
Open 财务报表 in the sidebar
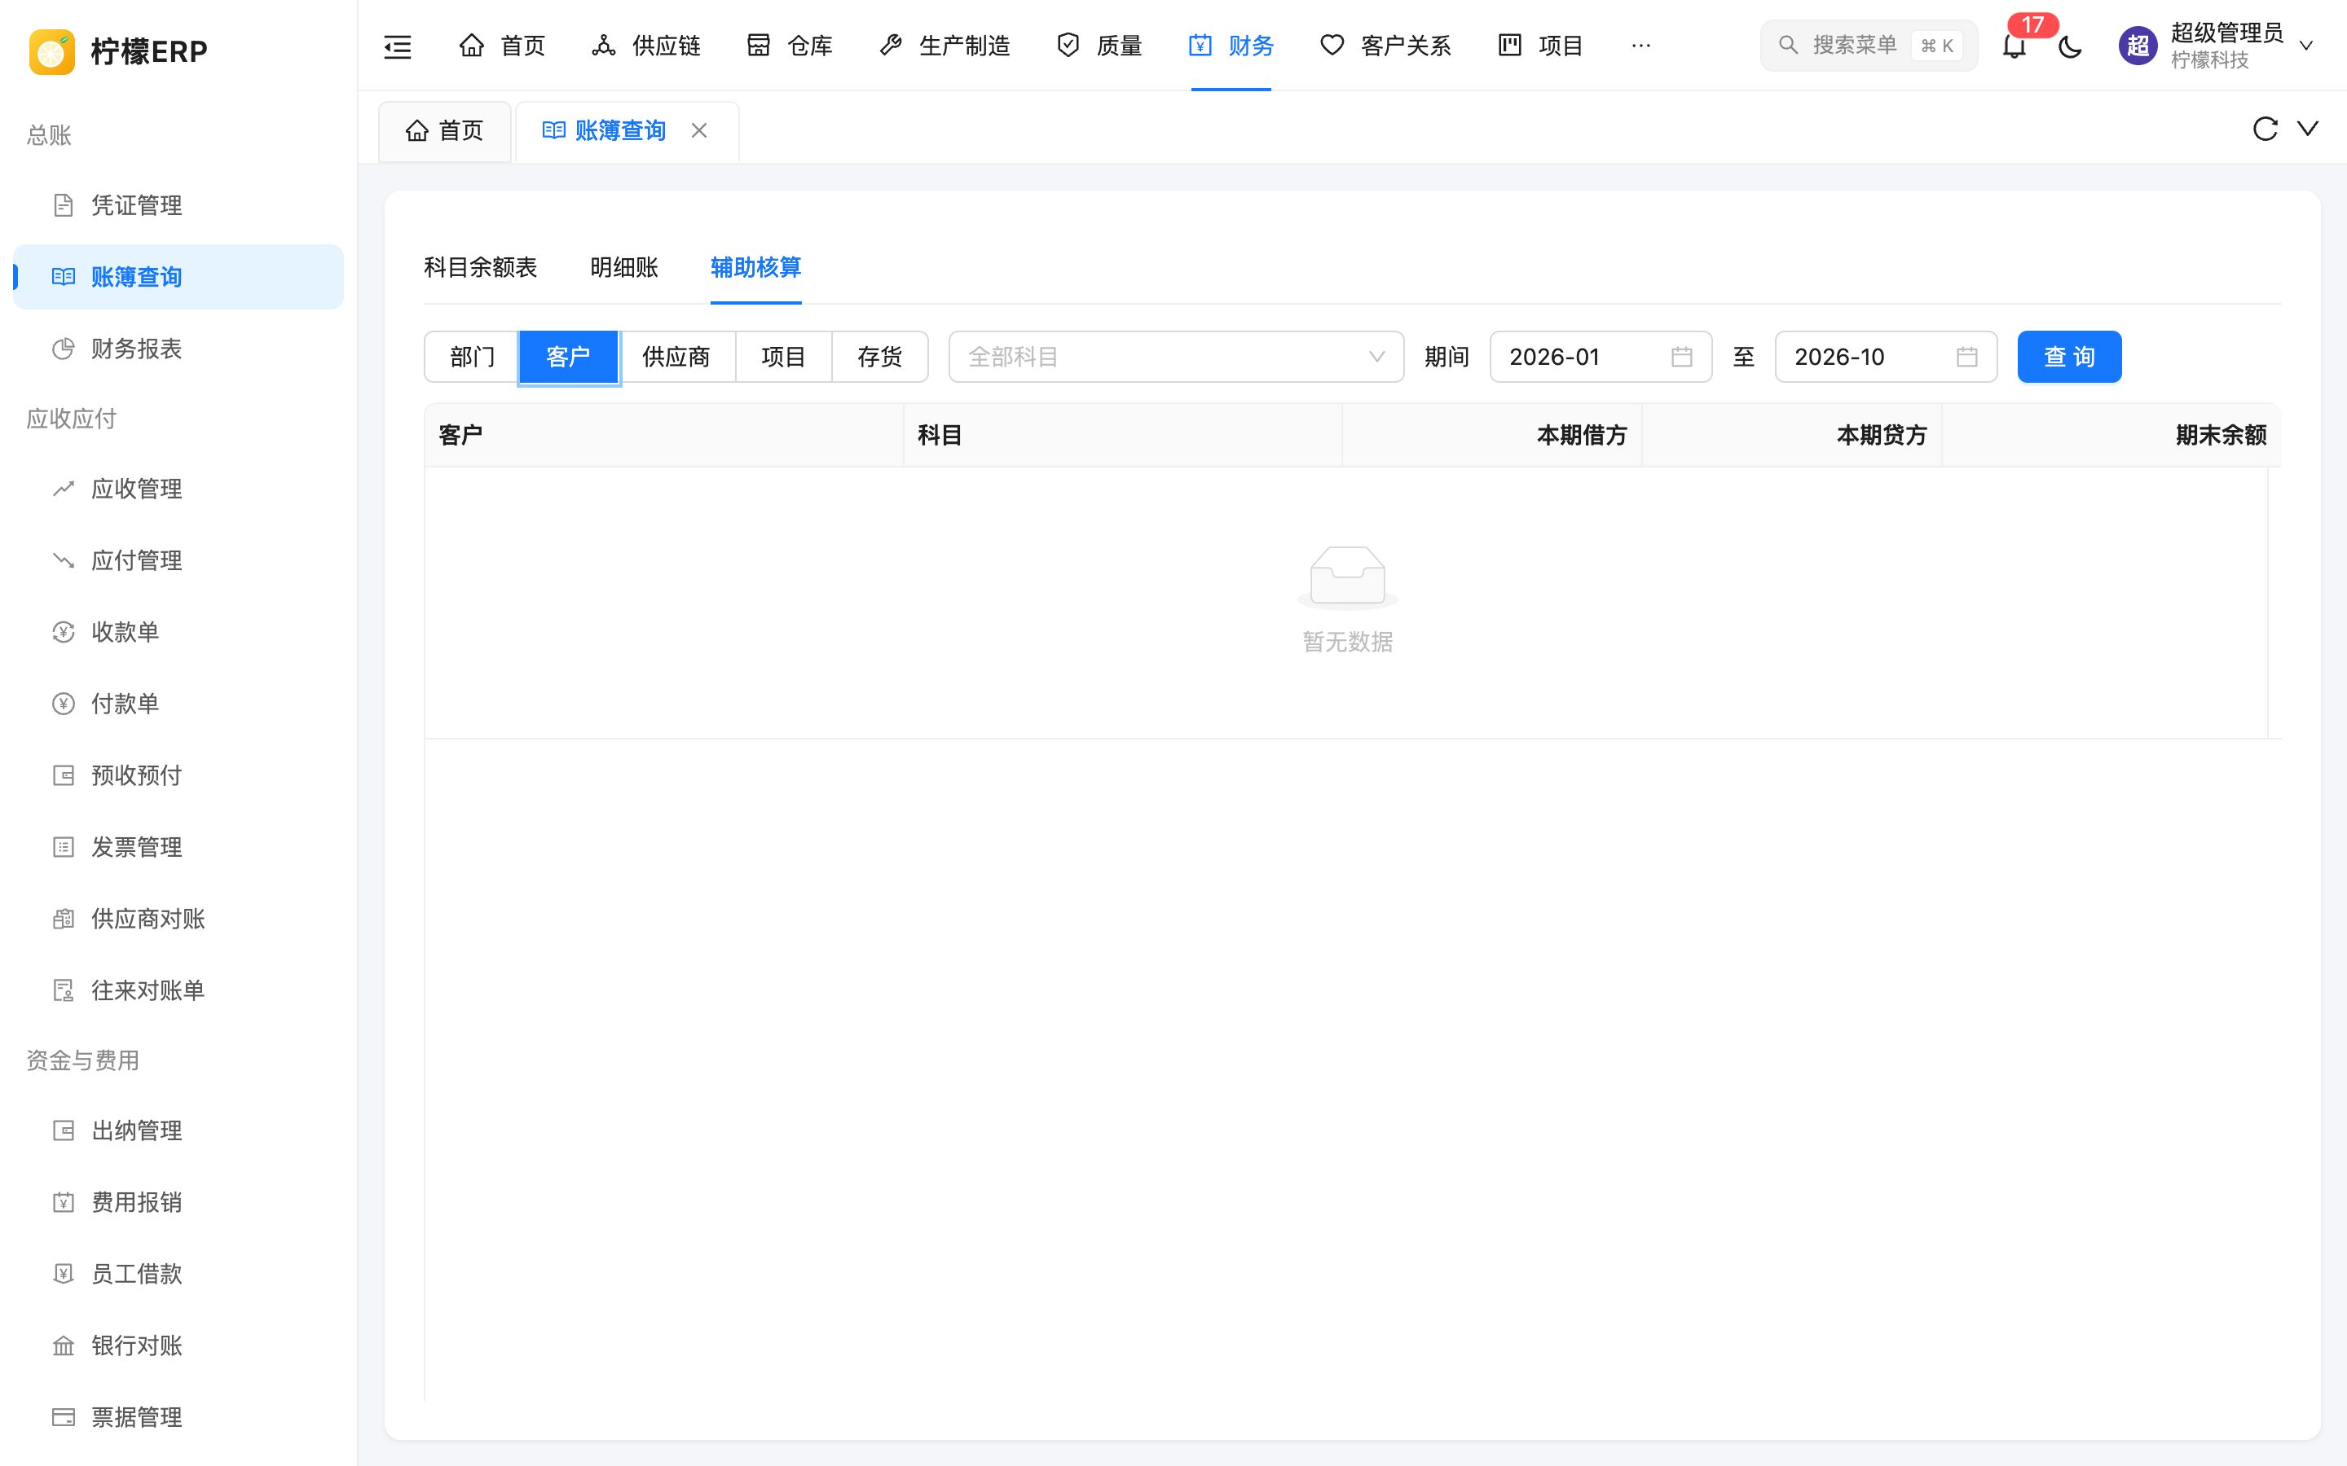click(178, 349)
